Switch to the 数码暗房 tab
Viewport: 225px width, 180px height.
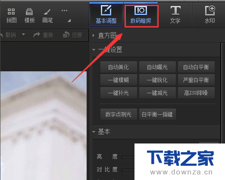(141, 15)
